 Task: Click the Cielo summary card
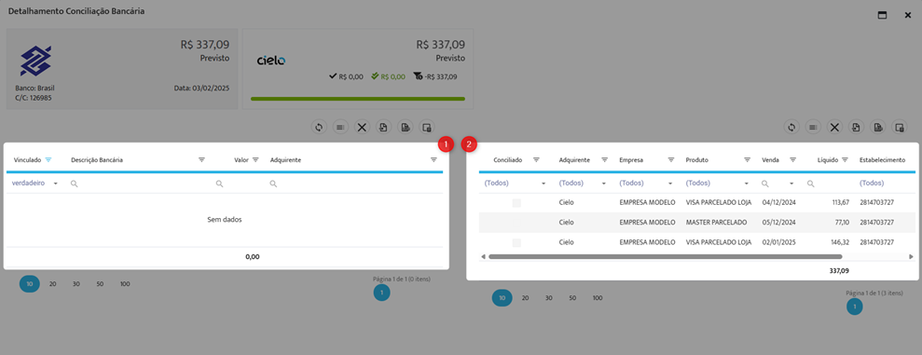[357, 69]
